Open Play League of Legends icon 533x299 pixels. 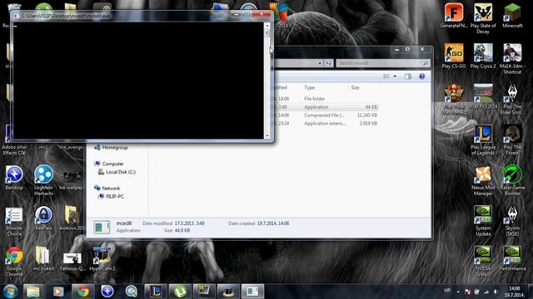483,140
